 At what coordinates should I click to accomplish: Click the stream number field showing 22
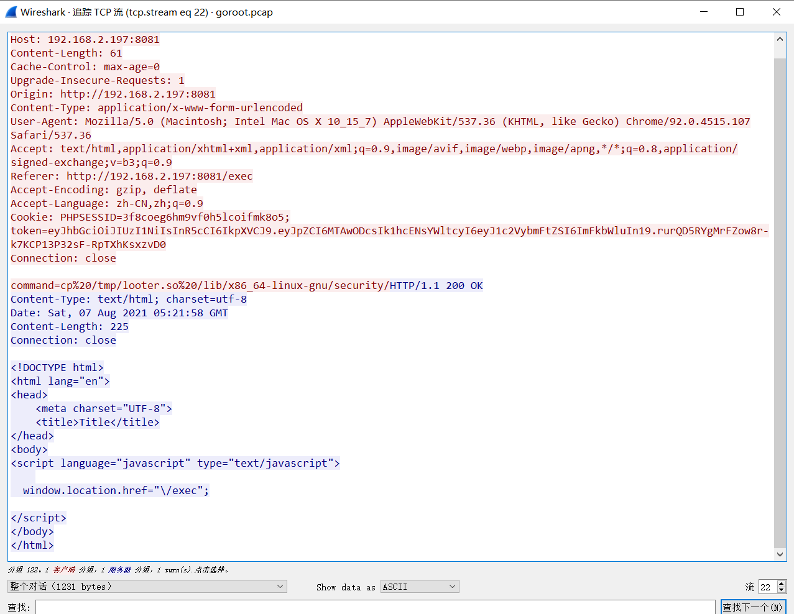tap(768, 587)
